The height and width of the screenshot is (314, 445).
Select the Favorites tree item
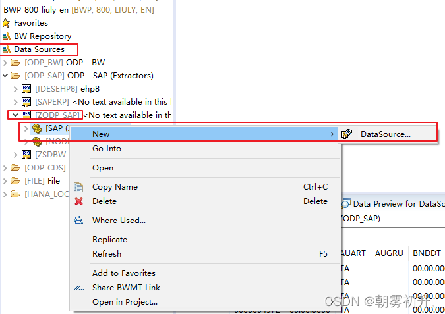pos(31,23)
